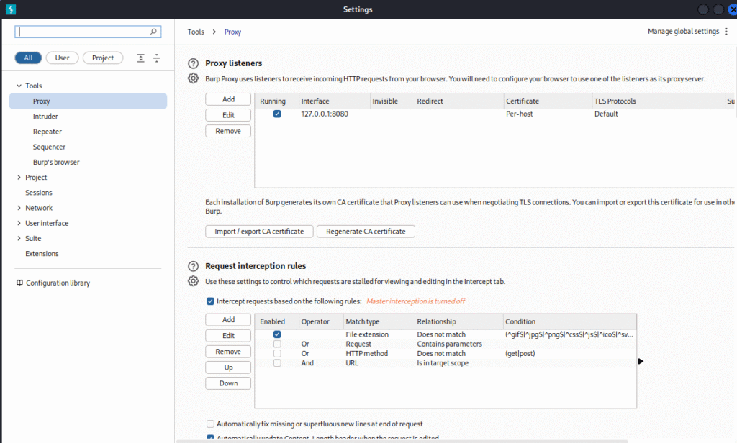Open the three-dot settings menu
The image size is (737, 443).
(727, 32)
